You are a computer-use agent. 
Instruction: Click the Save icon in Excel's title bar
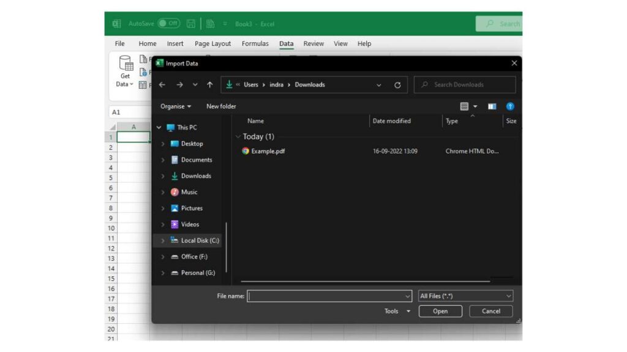pyautogui.click(x=190, y=23)
